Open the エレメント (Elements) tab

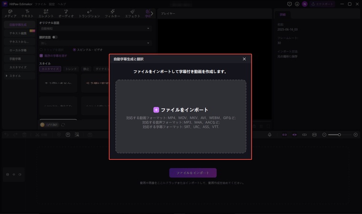coord(46,14)
